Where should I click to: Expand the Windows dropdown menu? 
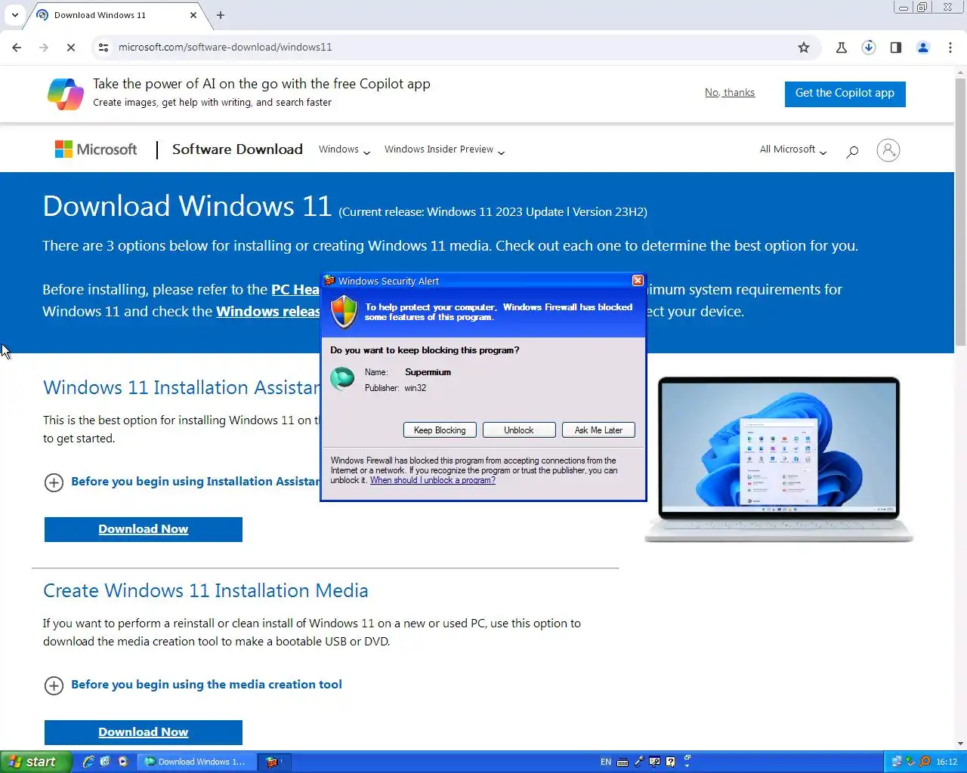344,149
